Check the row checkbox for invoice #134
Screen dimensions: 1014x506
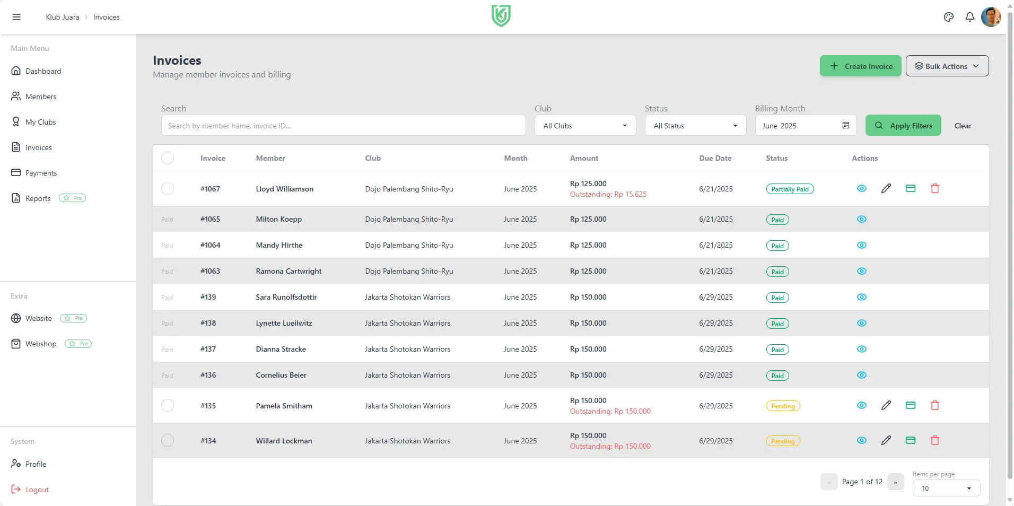coord(168,440)
